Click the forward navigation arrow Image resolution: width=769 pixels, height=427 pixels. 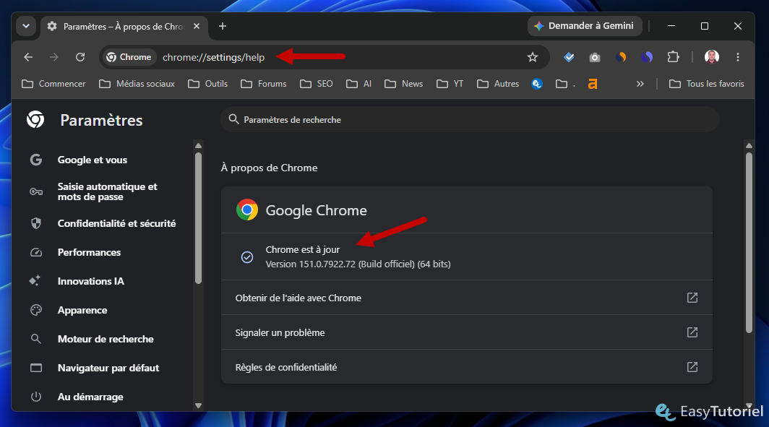point(54,57)
